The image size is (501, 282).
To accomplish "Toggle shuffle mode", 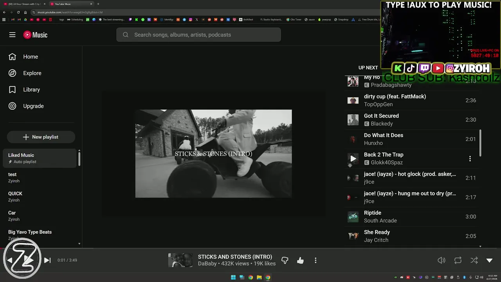I will point(474,260).
